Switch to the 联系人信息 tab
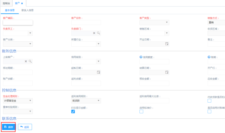The image size is (225, 133). click(27, 10)
